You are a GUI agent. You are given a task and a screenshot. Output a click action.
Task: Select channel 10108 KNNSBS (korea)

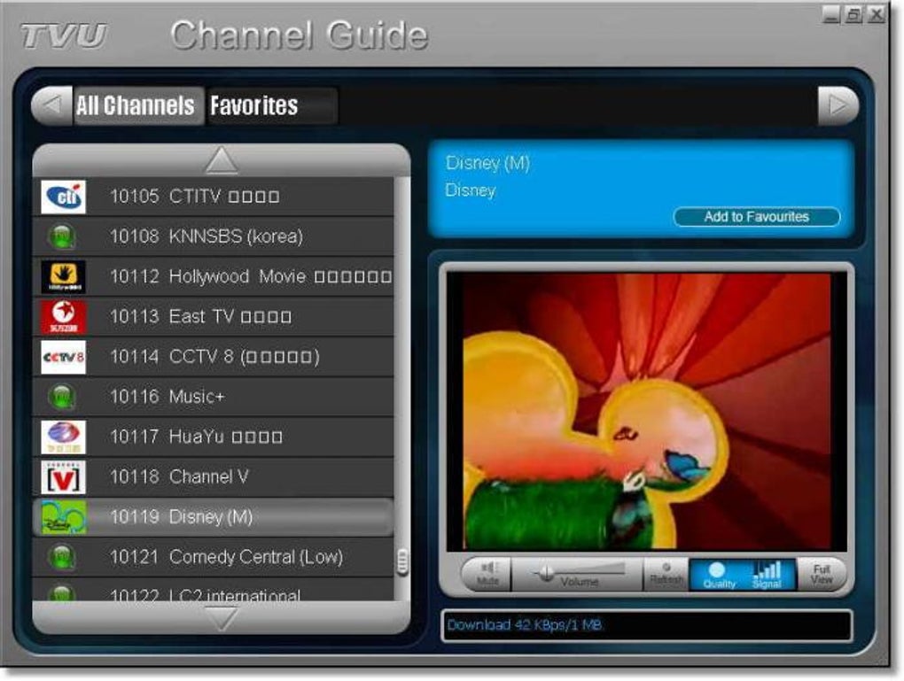point(214,236)
